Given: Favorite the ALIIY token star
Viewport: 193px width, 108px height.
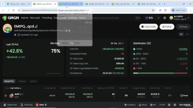Looking at the screenshot, I should point(6,95).
